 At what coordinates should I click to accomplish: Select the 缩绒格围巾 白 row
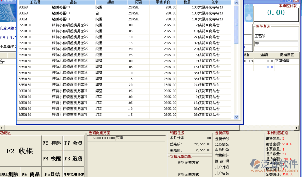point(120,13)
